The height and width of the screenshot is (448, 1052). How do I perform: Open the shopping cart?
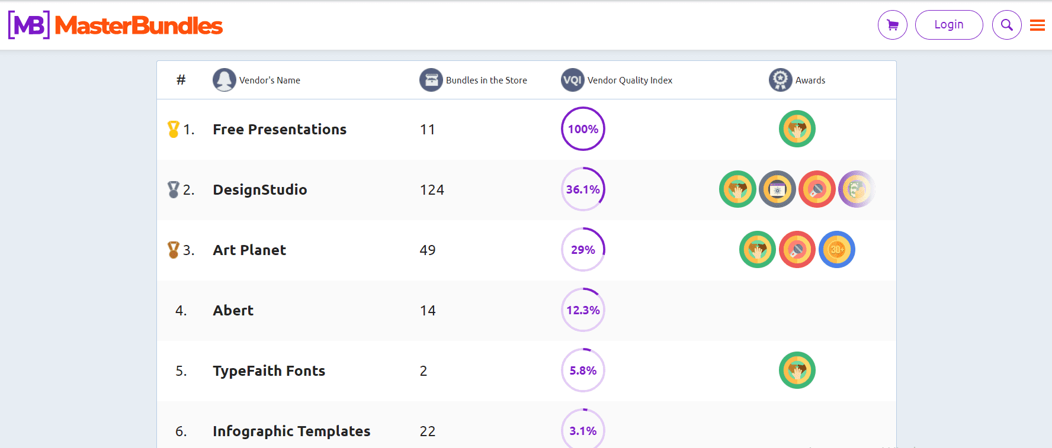coord(892,25)
